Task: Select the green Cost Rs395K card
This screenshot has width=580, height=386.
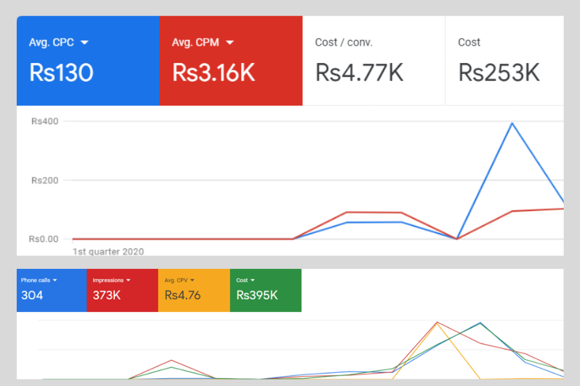Action: (266, 290)
